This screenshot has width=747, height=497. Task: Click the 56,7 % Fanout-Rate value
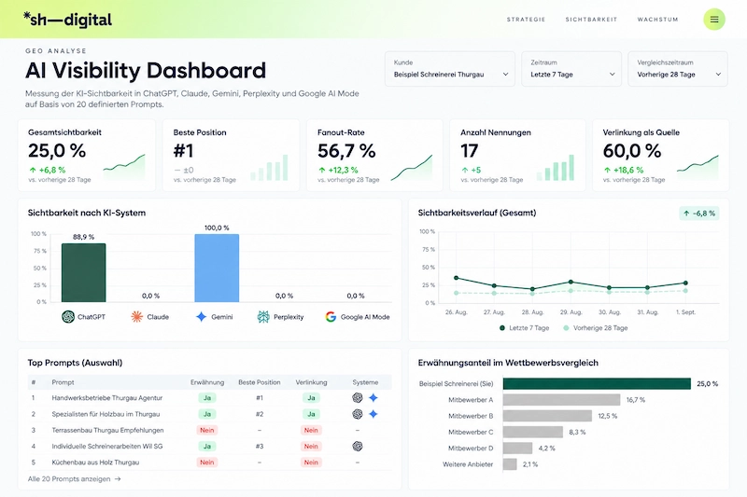(x=346, y=151)
